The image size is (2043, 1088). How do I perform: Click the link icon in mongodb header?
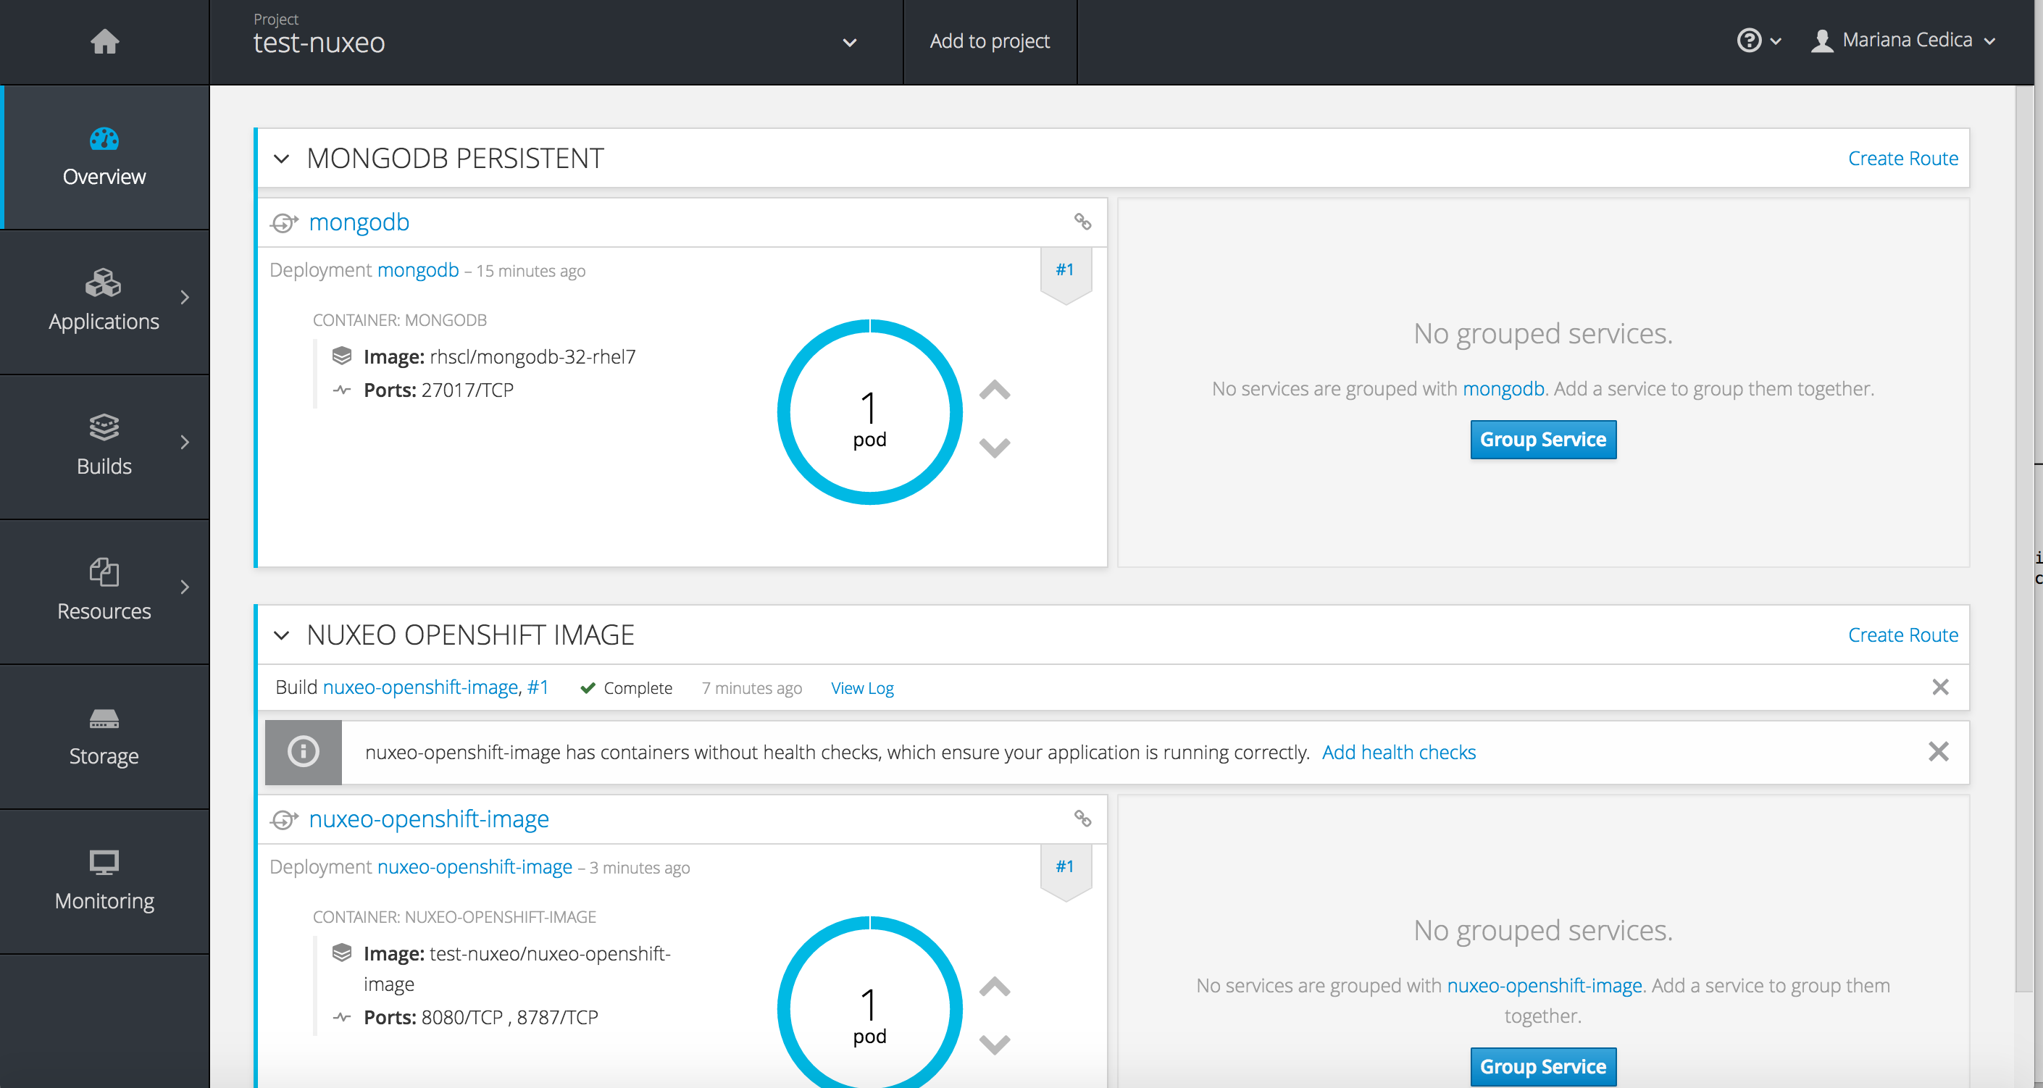click(1082, 221)
